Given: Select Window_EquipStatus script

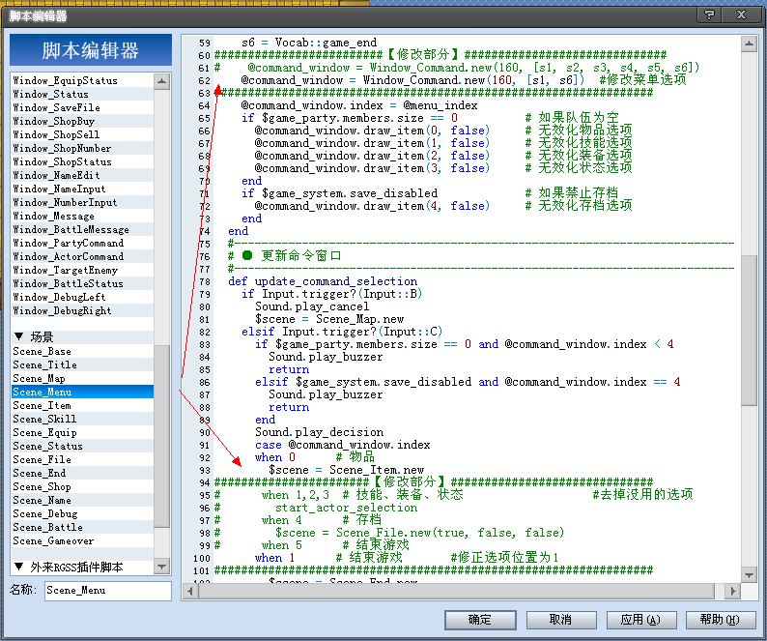Looking at the screenshot, I should (x=82, y=80).
